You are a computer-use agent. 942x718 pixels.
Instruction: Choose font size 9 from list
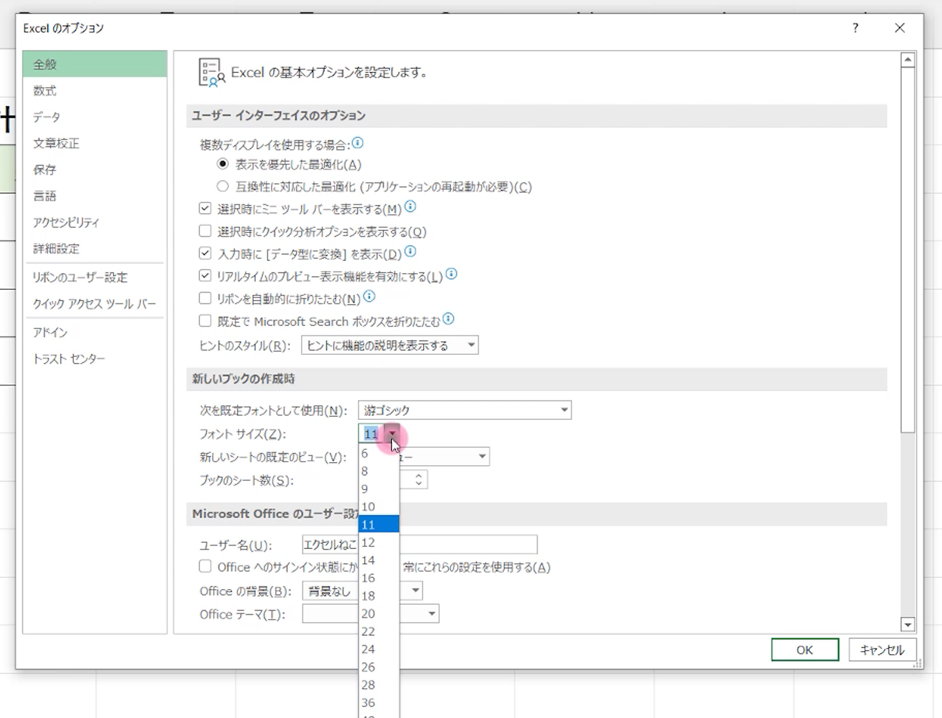pyautogui.click(x=379, y=489)
